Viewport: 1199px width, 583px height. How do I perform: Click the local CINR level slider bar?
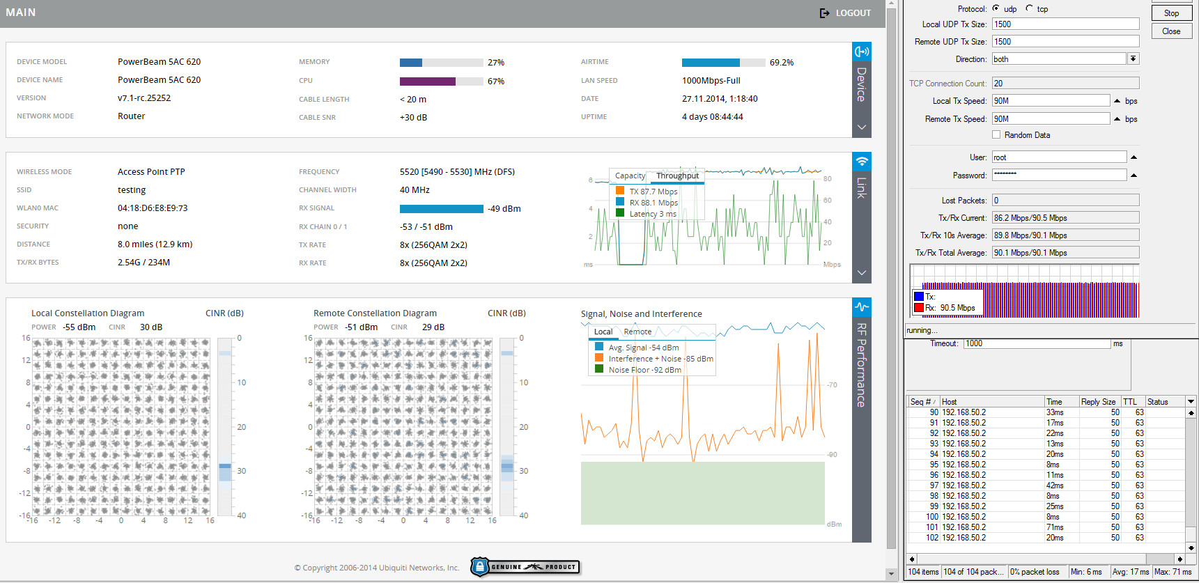tap(225, 426)
